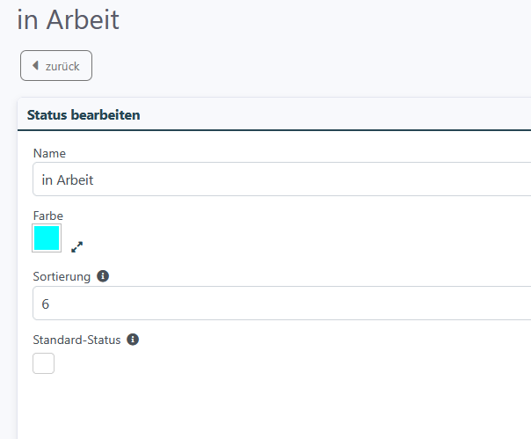This screenshot has height=439, width=531.
Task: Click the Sortierung label text
Action: coord(62,276)
